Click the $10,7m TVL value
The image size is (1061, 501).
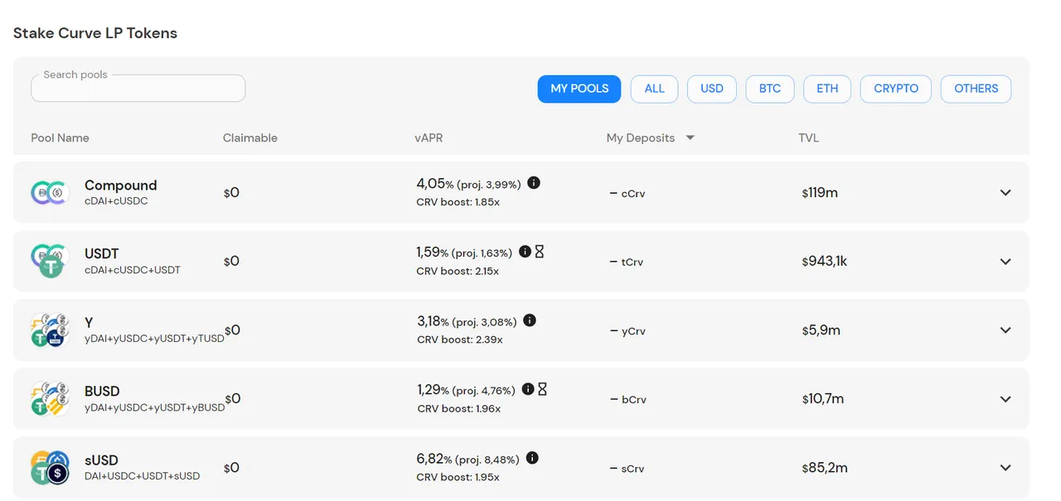(823, 399)
